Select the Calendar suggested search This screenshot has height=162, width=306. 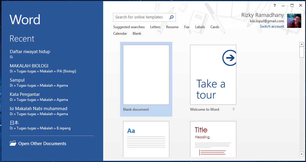120,33
